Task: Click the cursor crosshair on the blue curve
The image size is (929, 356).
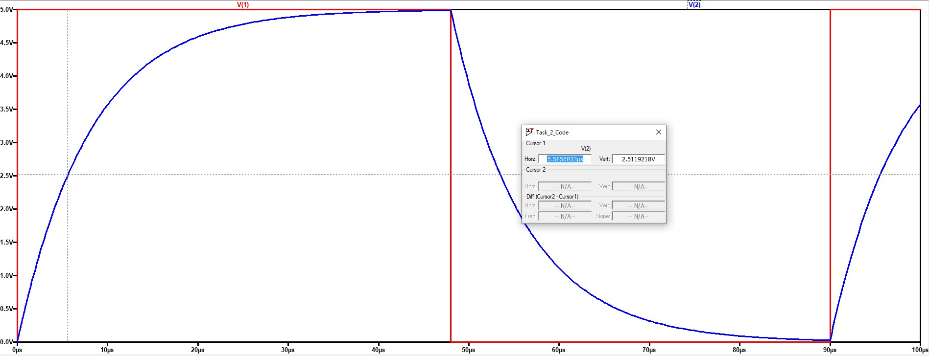Action: (x=68, y=175)
